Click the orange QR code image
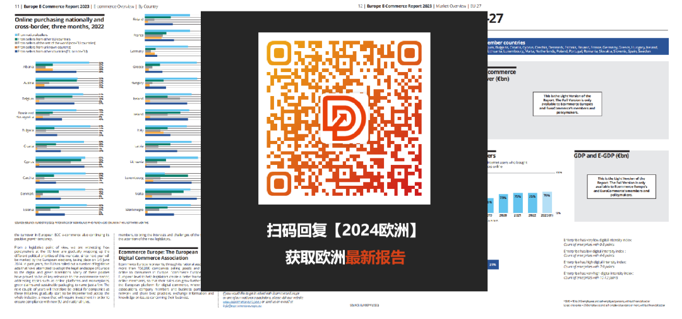Screen dimensions: 682x319 pyautogui.click(x=344, y=118)
